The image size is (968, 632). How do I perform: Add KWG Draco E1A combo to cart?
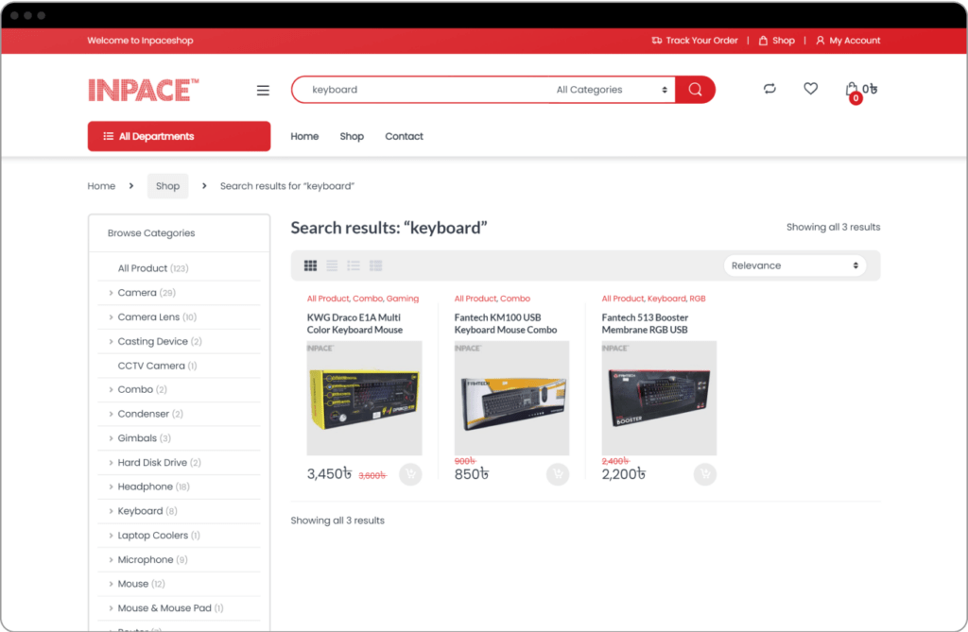(409, 473)
